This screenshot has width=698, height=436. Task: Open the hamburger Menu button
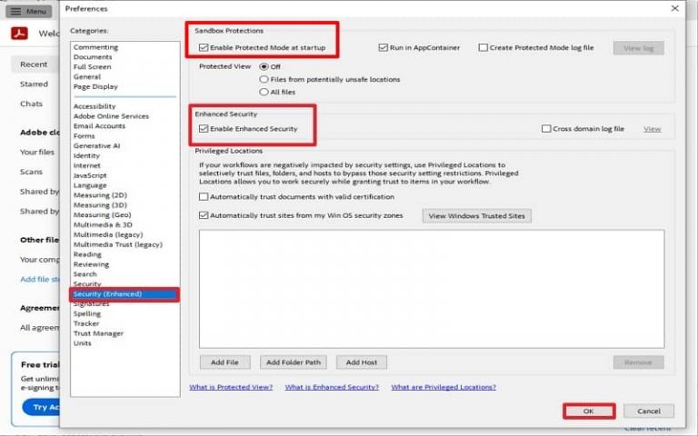[x=28, y=11]
